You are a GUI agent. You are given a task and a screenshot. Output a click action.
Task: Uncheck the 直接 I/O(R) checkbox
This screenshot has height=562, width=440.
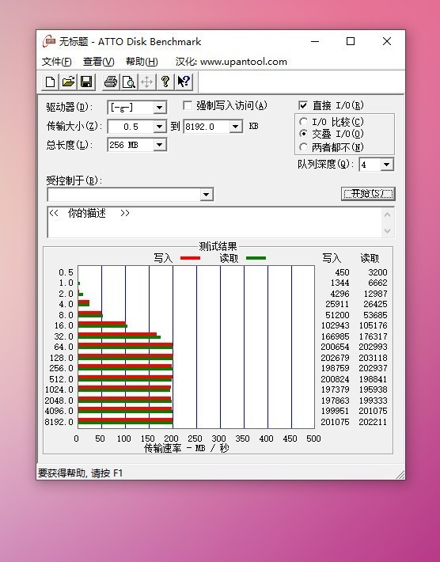click(x=303, y=105)
